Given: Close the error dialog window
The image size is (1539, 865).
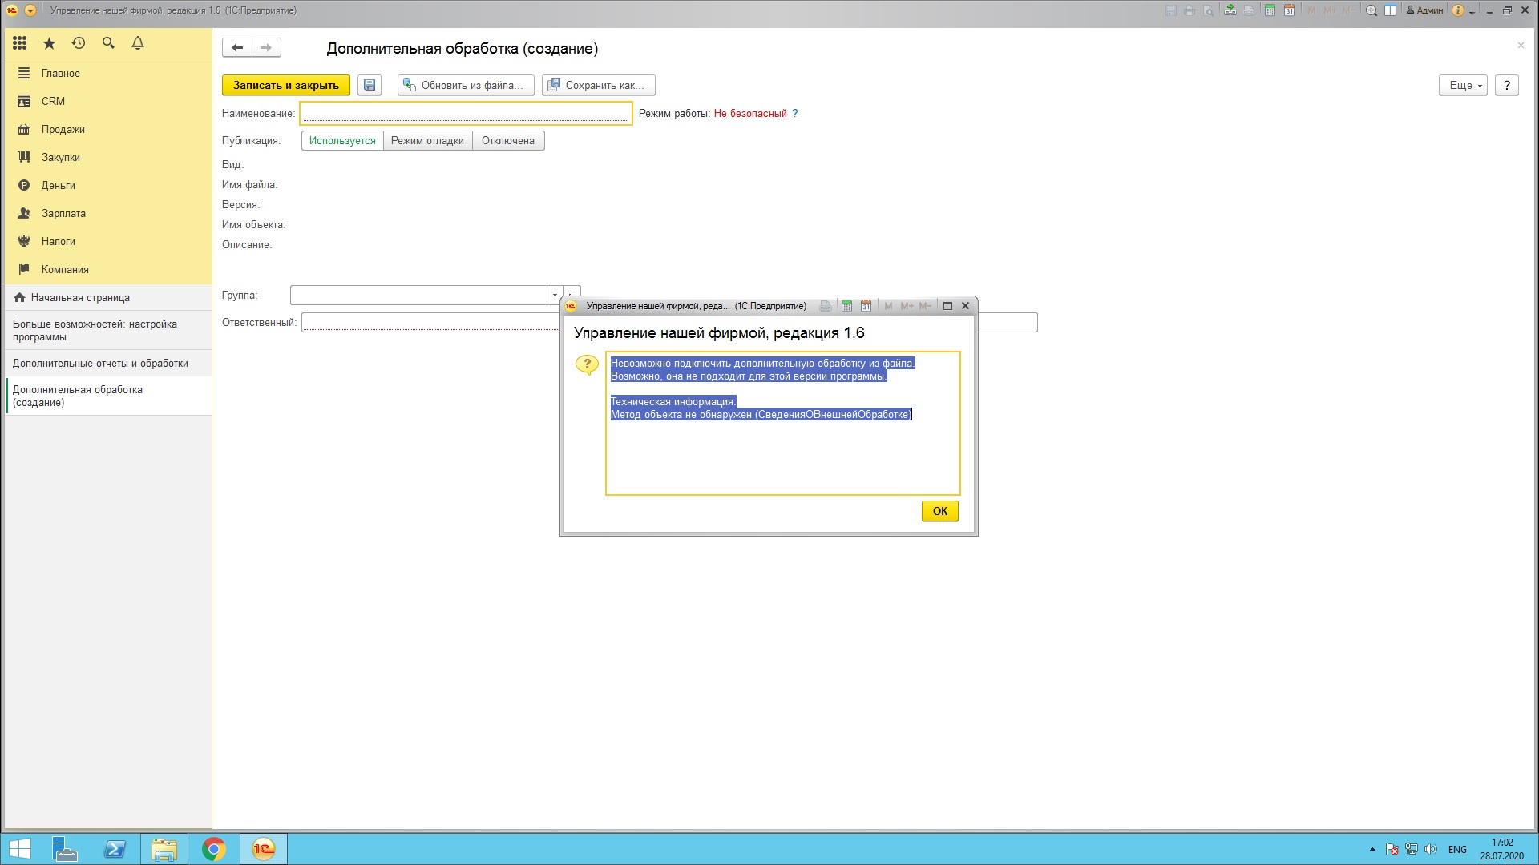Looking at the screenshot, I should [966, 306].
